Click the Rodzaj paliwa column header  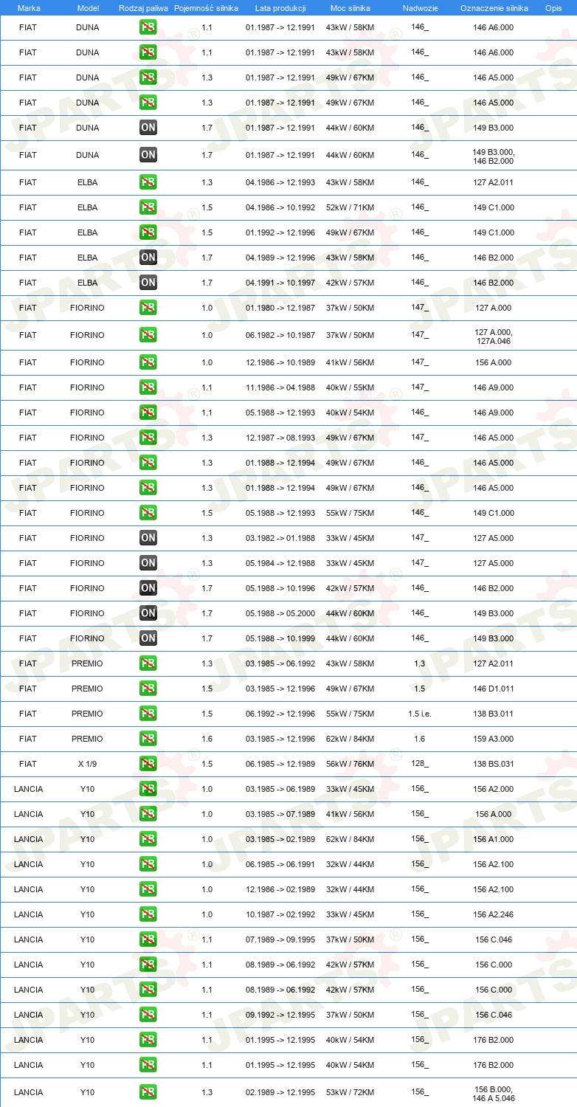(x=143, y=7)
